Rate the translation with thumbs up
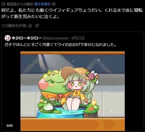This screenshot has height=132, width=145. point(30,26)
